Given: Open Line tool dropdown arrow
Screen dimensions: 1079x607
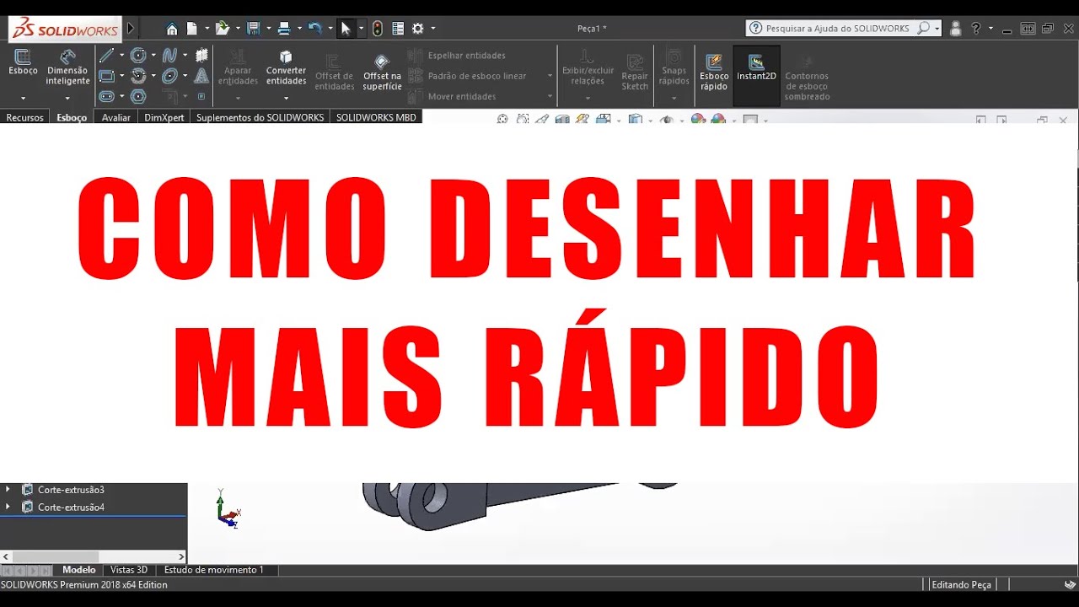Looking at the screenshot, I should [121, 56].
